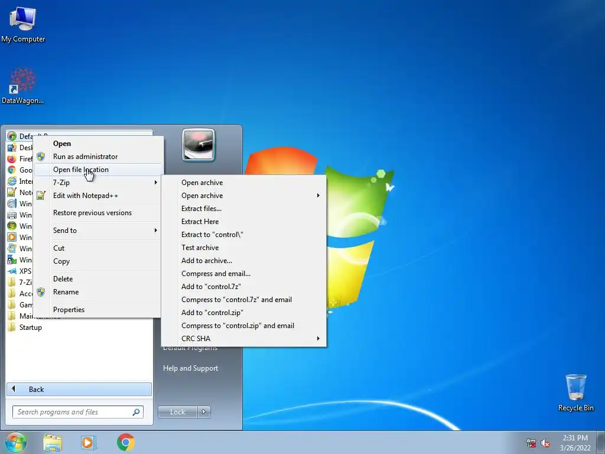This screenshot has width=605, height=454.
Task: Open XPS Viewer from the programs list
Action: [x=19, y=271]
